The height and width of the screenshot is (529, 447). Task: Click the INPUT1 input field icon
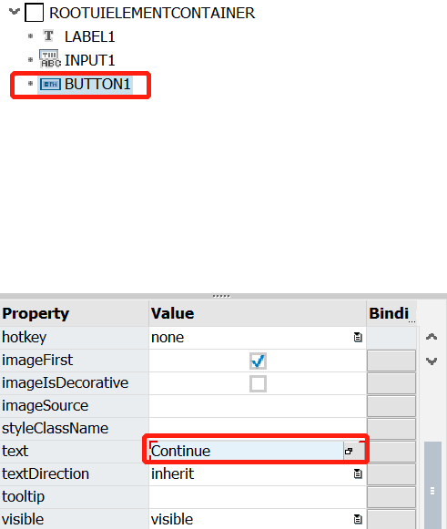click(50, 59)
